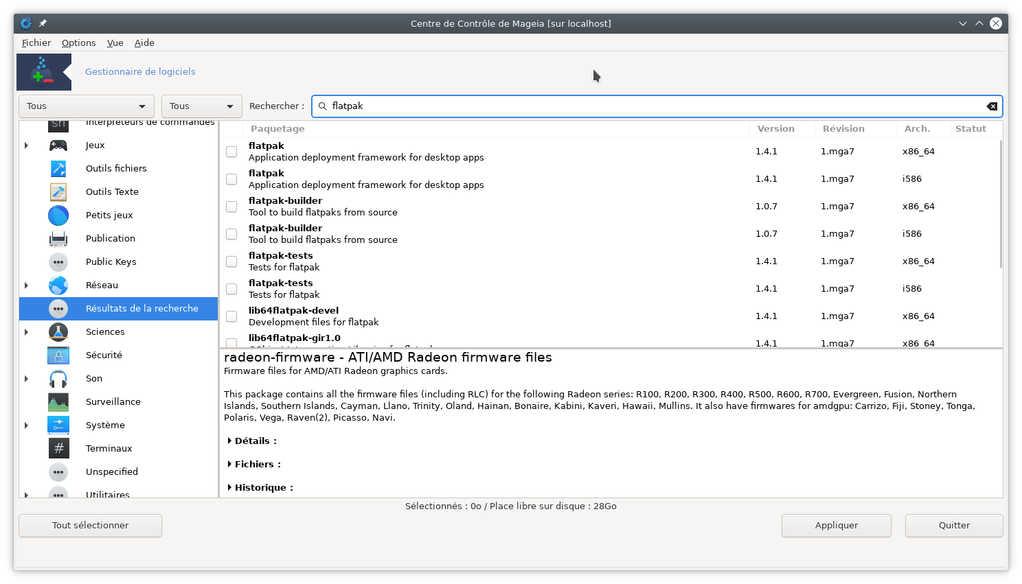Open the Aide menu
The height and width of the screenshot is (584, 1022).
144,43
